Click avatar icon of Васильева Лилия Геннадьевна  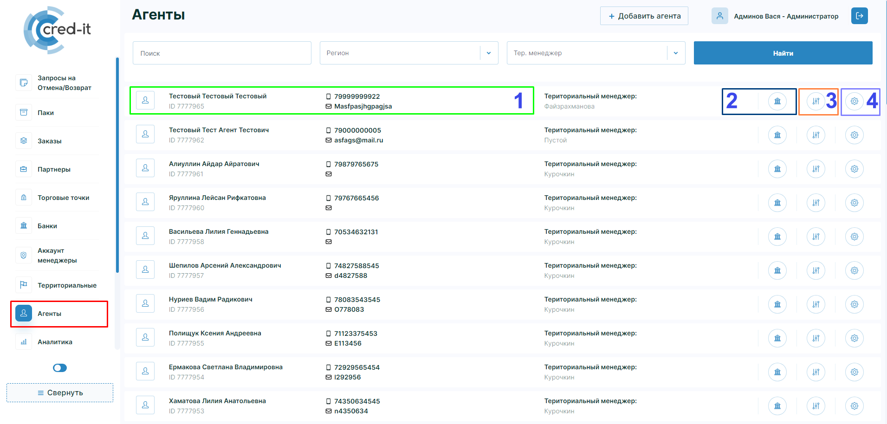coord(145,236)
